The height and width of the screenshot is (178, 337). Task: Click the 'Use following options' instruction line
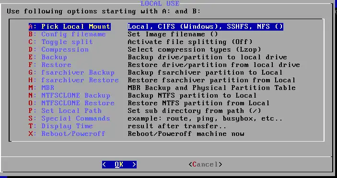point(104,11)
